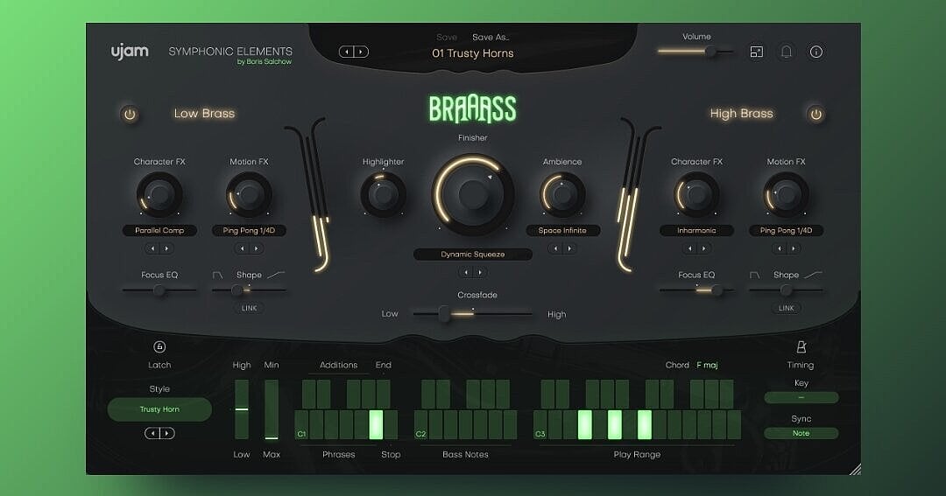Click the Ambience knob
This screenshot has width=946, height=496.
pyautogui.click(x=562, y=195)
